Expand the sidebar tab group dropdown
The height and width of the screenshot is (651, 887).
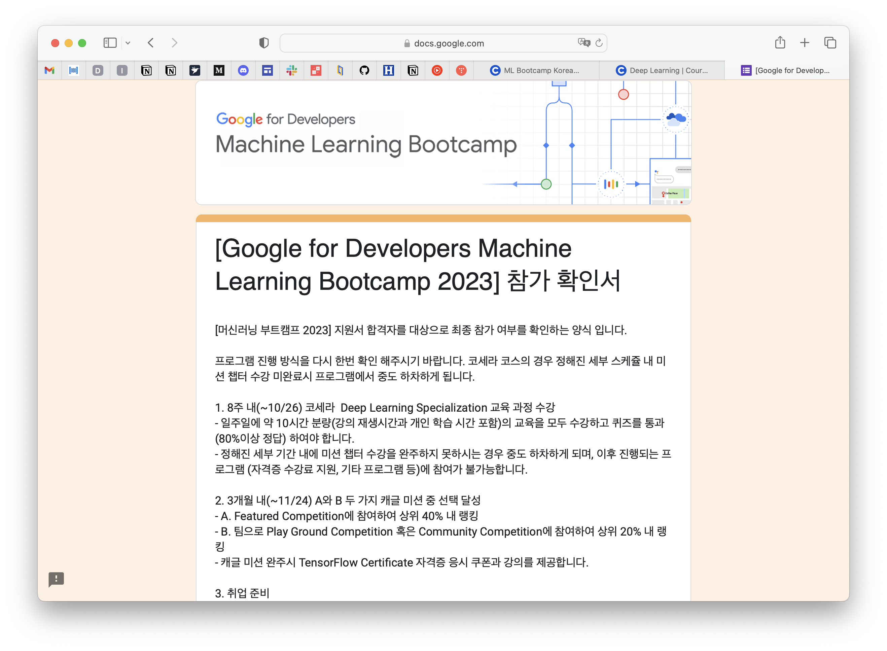[x=128, y=43]
